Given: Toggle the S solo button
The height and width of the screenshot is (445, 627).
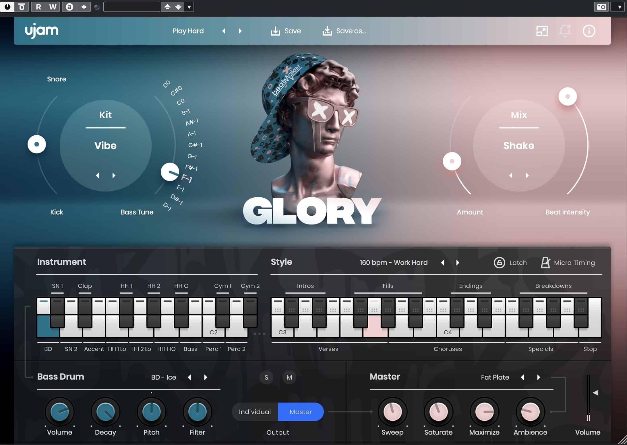Looking at the screenshot, I should (x=266, y=377).
